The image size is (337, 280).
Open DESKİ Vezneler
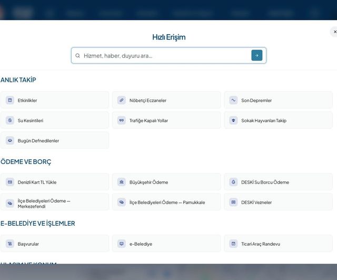pos(279,202)
